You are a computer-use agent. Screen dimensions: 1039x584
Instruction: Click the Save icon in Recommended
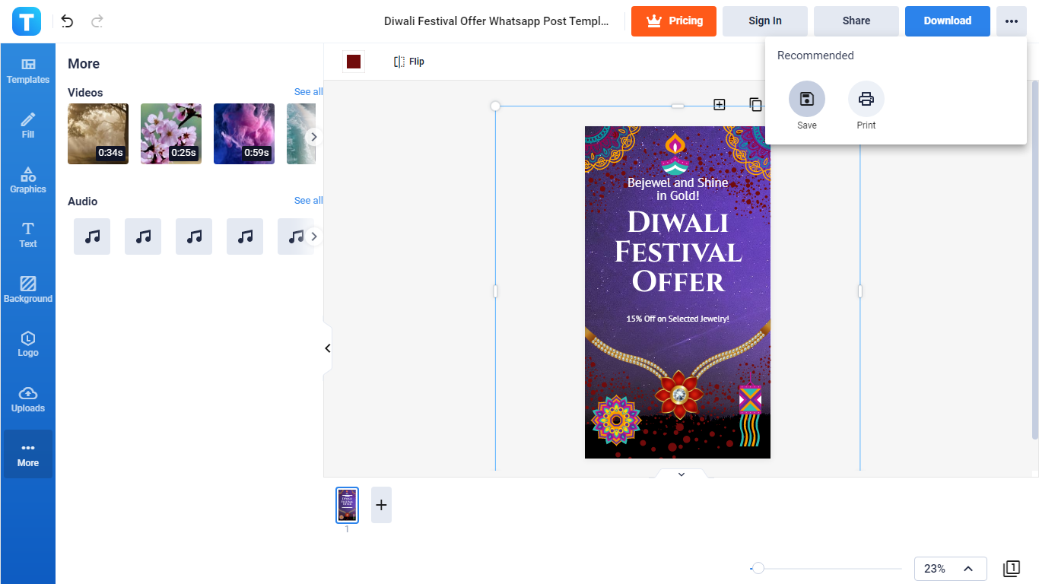[806, 99]
